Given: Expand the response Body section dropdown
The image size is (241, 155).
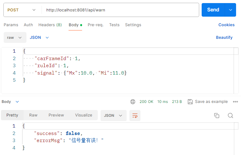Looking at the screenshot, I should click(10, 102).
